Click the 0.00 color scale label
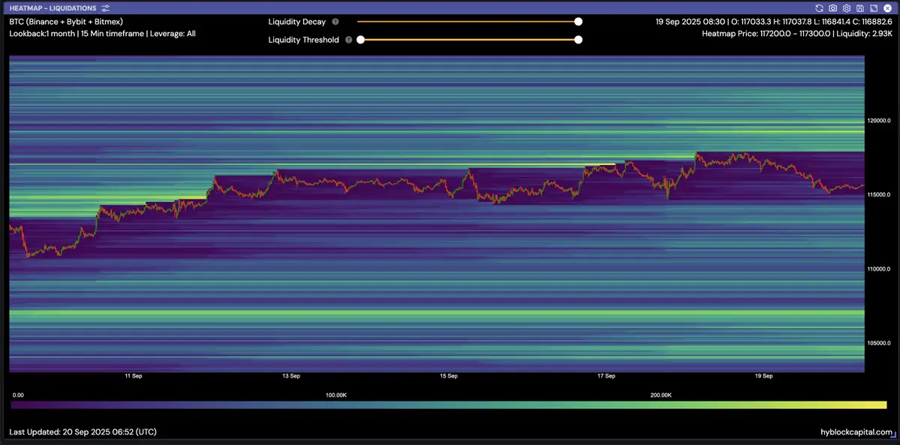 click(x=18, y=395)
